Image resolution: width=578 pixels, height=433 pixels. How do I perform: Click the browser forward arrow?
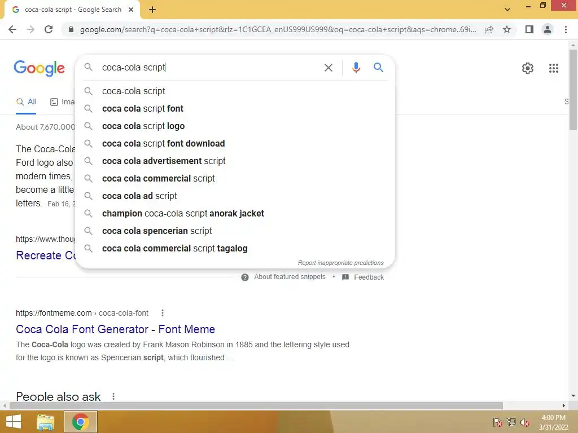click(30, 29)
